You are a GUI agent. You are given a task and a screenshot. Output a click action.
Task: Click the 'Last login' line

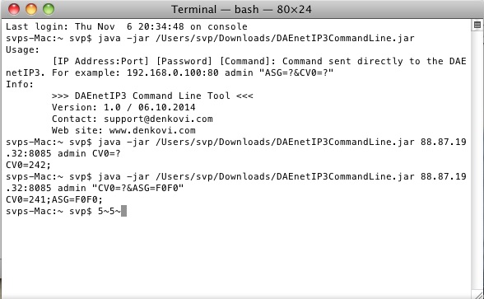[127, 26]
